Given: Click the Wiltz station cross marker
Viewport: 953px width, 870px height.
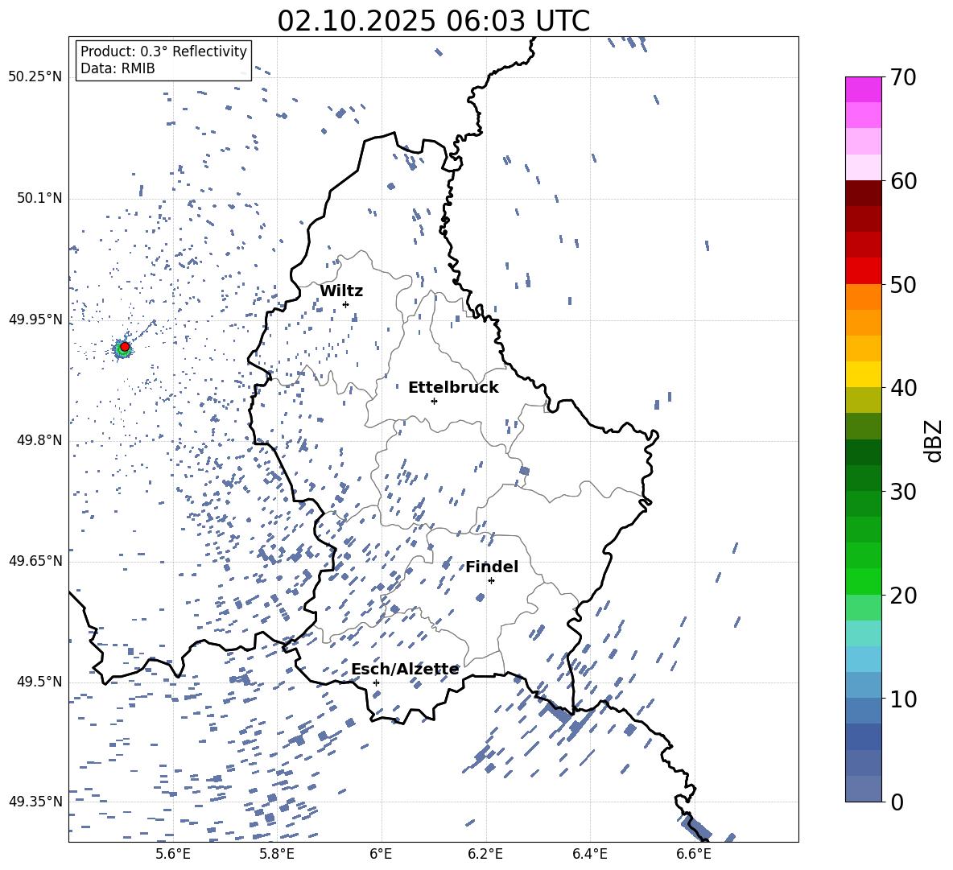Looking at the screenshot, I should pyautogui.click(x=346, y=304).
